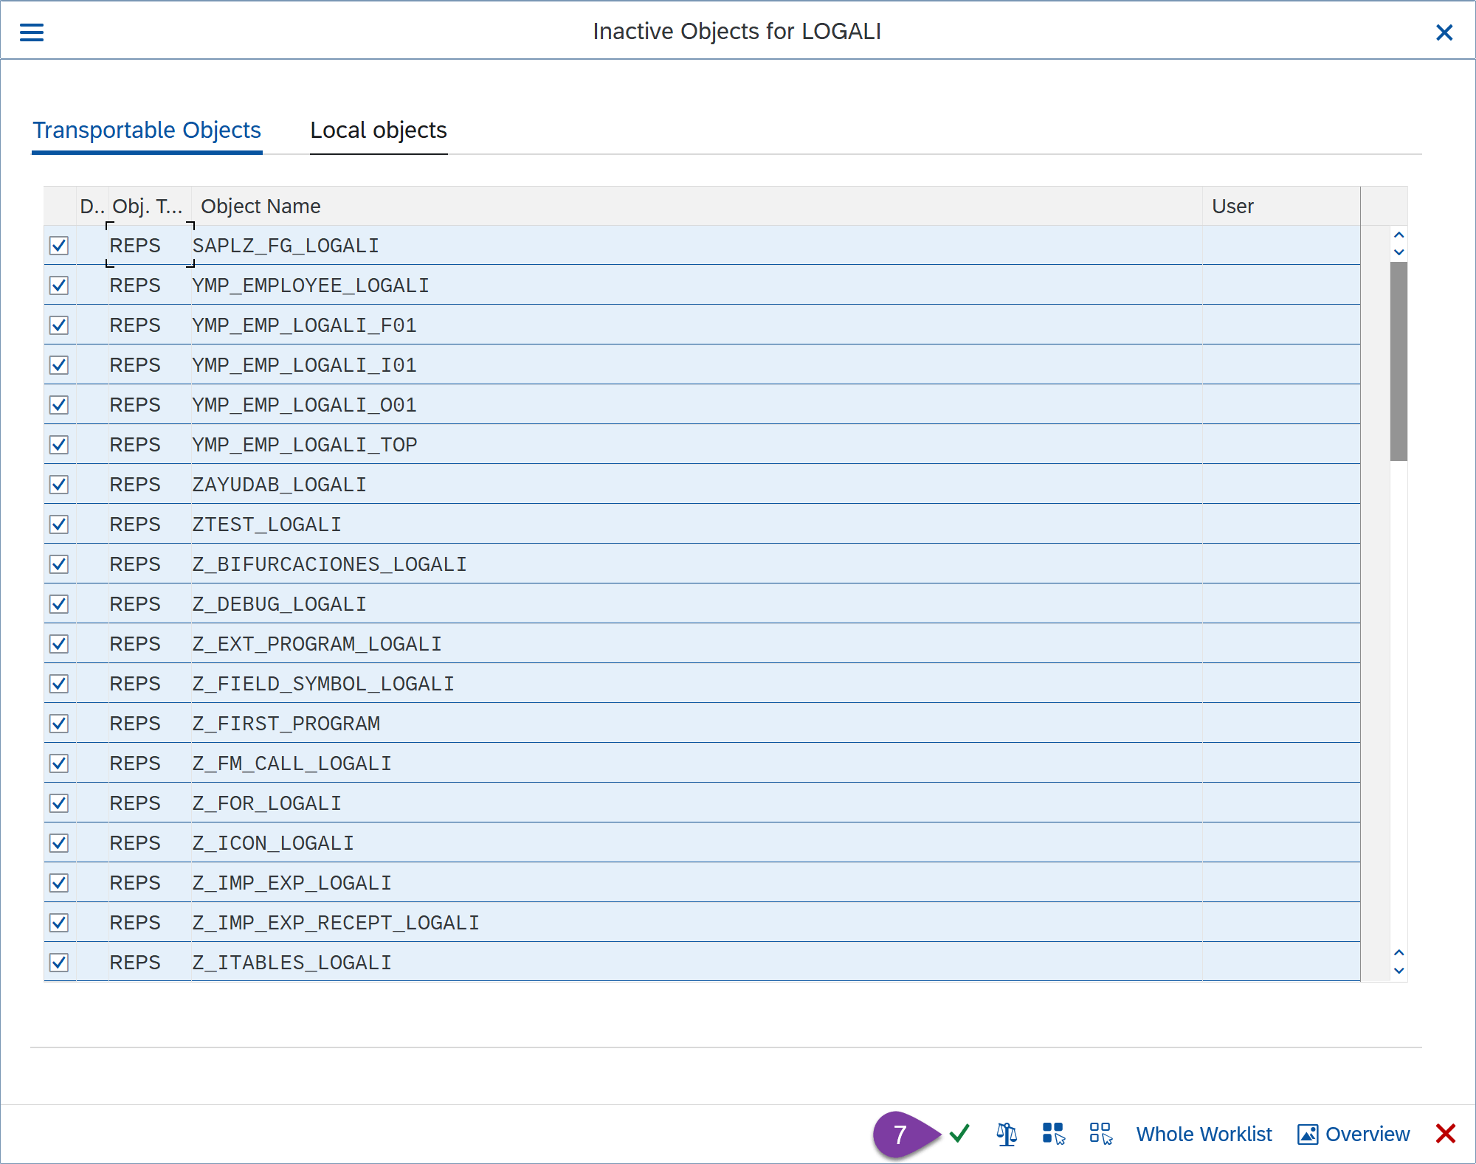Click the scroll-up arrow at top of list
The image size is (1476, 1164).
(x=1399, y=235)
